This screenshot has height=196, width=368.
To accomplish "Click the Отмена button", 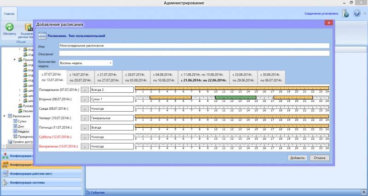I will tap(319, 157).
